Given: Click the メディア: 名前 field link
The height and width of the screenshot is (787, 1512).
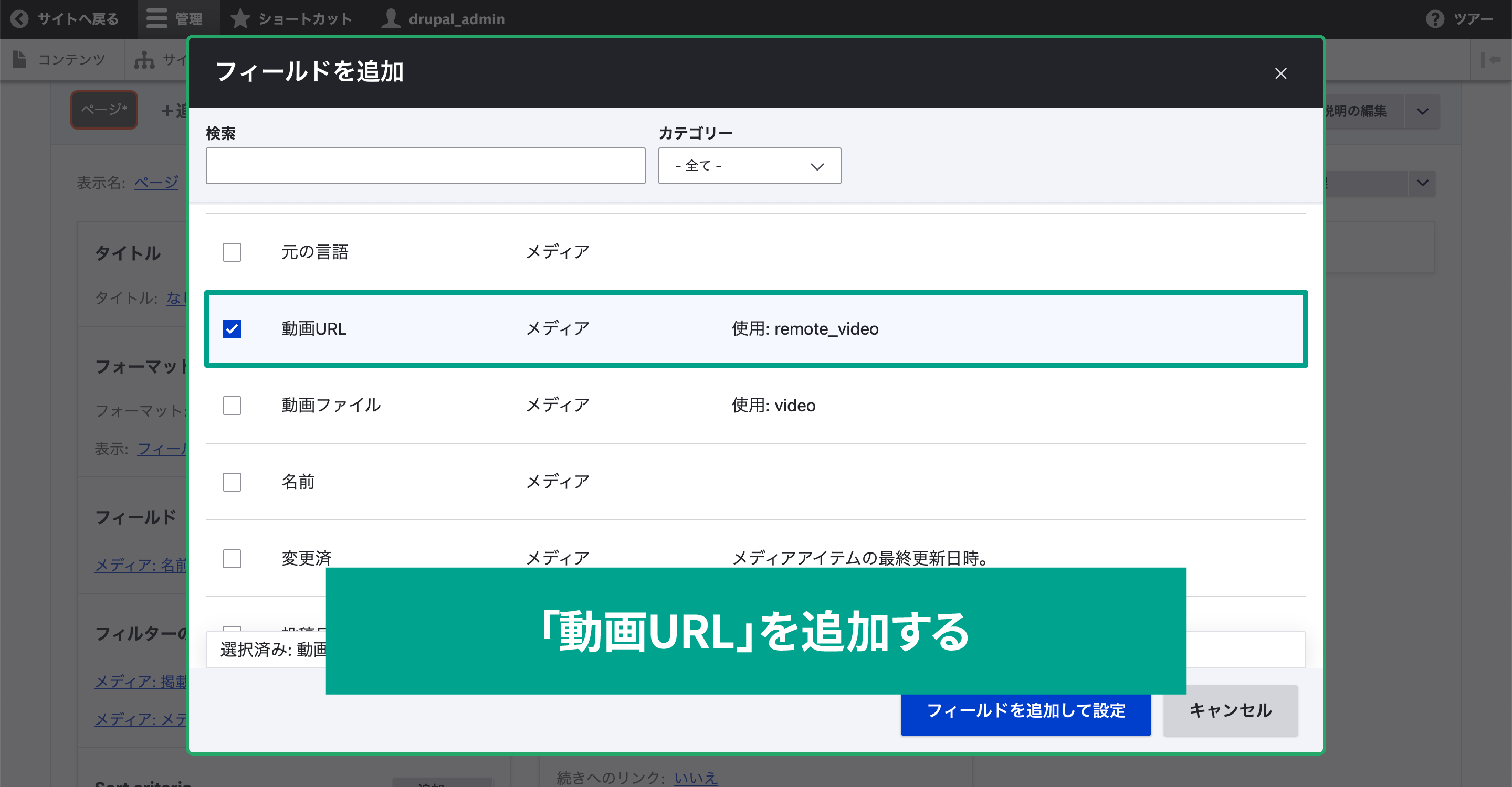Looking at the screenshot, I should coord(141,565).
